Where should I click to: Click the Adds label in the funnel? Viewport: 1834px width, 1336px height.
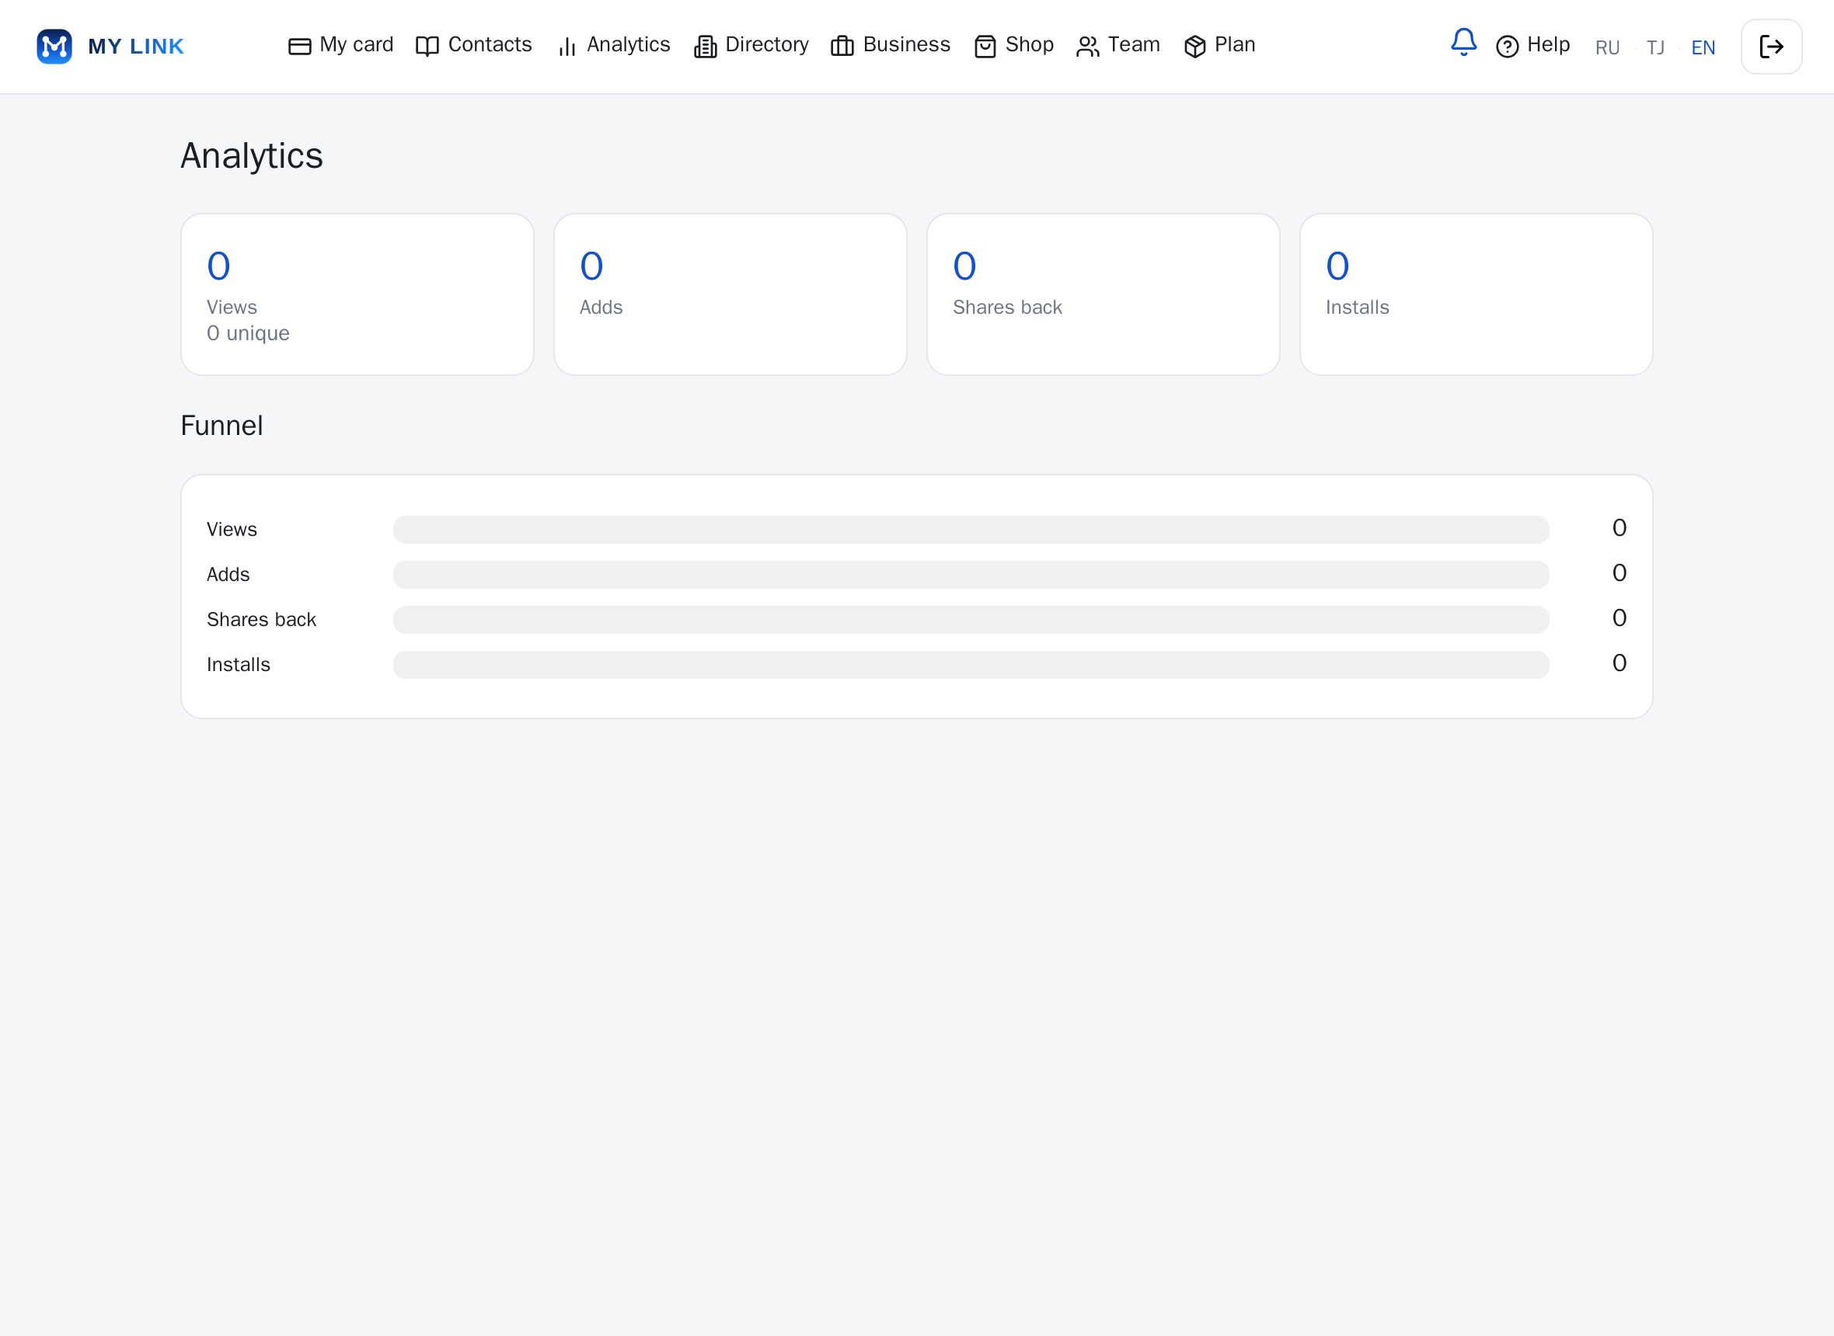[228, 575]
